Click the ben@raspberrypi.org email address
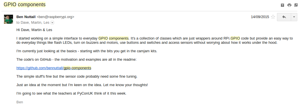This screenshot has height=107, width=301. click(x=55, y=17)
